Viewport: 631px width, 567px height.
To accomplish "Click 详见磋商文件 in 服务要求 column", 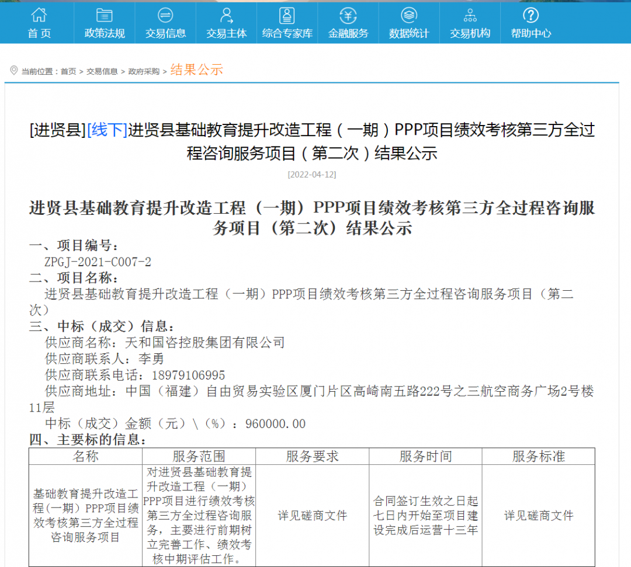I will 312,516.
